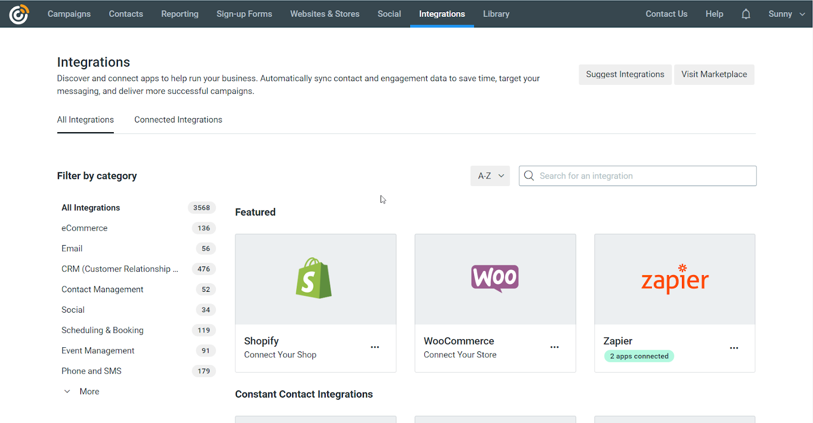Open the notifications bell icon
The image size is (813, 423).
click(745, 14)
